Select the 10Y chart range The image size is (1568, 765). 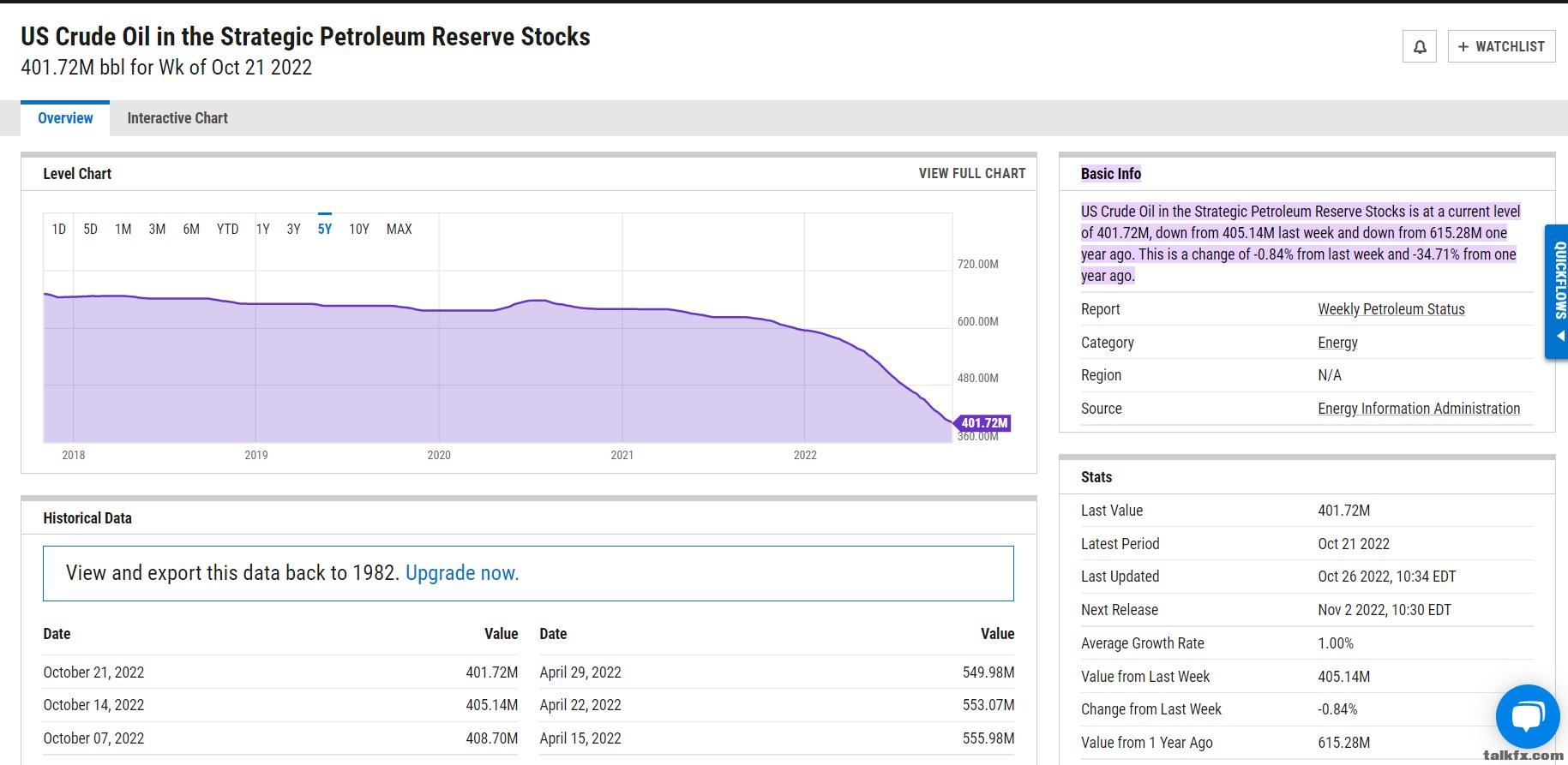coord(359,229)
